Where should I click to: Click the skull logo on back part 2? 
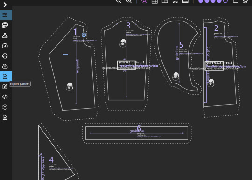pos(210,83)
